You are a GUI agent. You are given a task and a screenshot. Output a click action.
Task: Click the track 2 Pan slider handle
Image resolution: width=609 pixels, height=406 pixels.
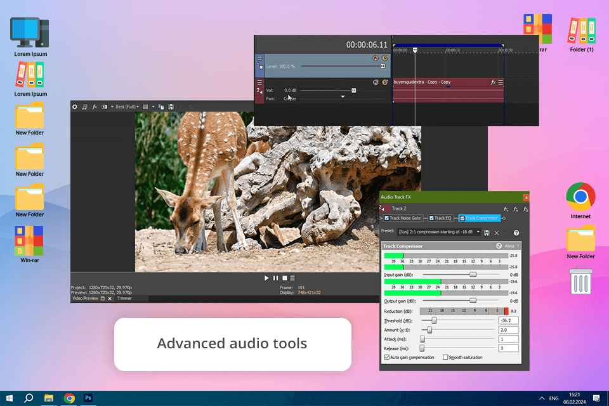343,96
